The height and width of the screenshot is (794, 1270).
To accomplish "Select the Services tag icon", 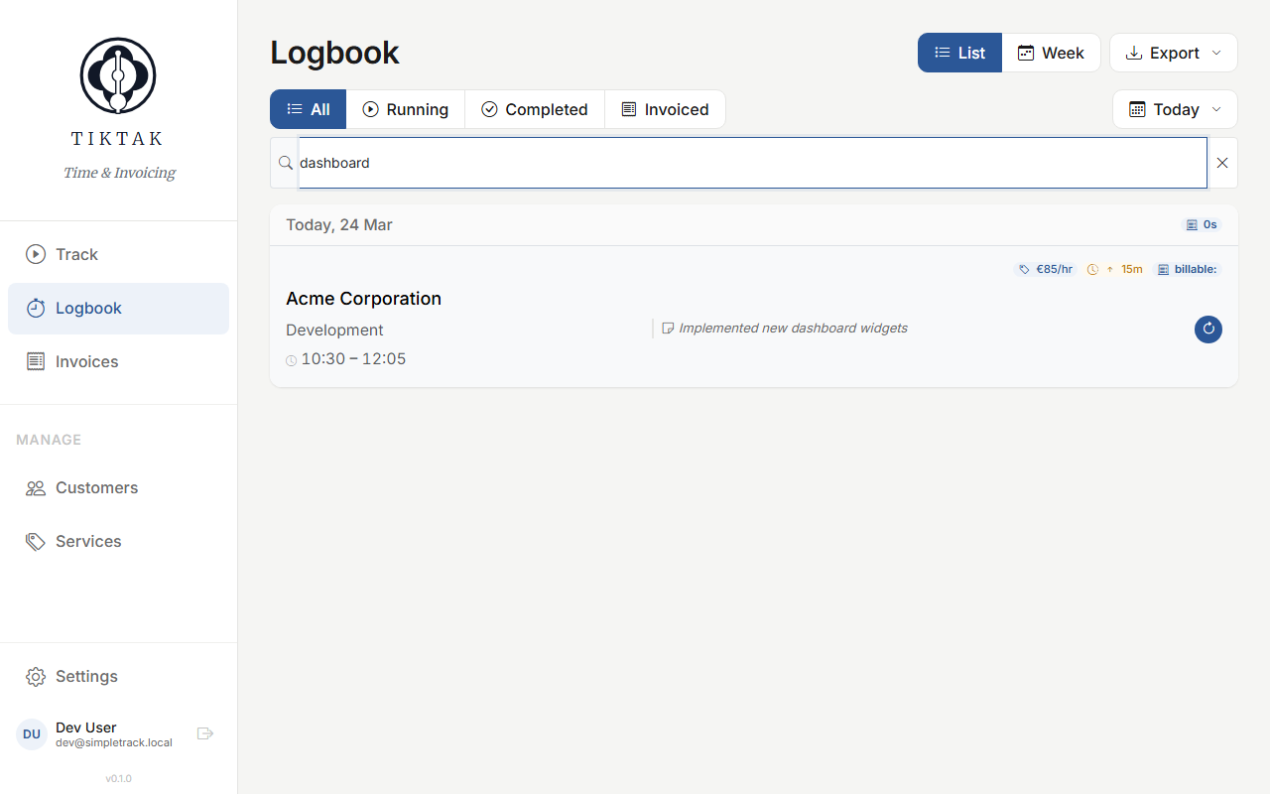I will 35,541.
